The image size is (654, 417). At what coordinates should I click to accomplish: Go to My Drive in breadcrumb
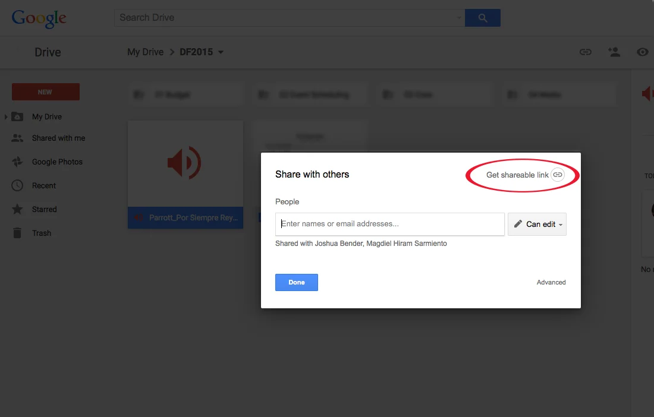(x=145, y=52)
